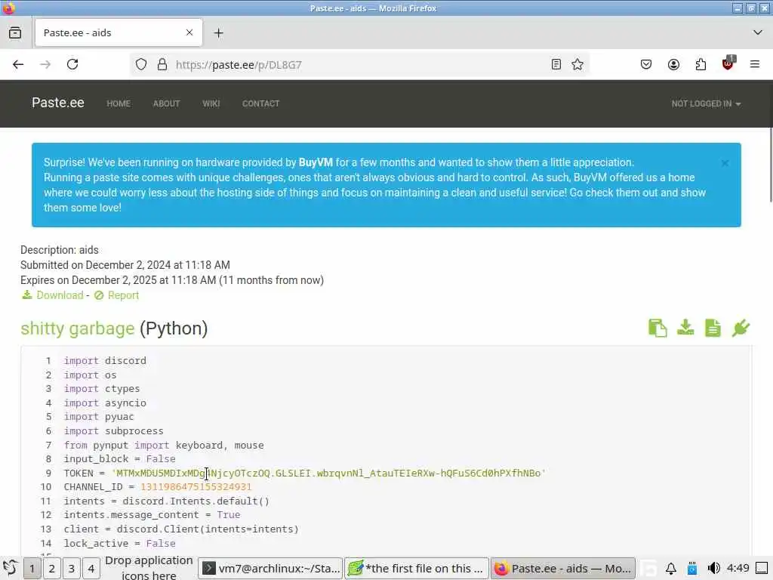Switch to workspace 4
The height and width of the screenshot is (580, 773).
pyautogui.click(x=91, y=569)
